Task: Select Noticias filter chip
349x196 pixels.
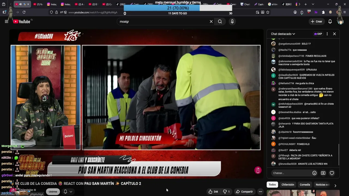Action: (x=323, y=185)
